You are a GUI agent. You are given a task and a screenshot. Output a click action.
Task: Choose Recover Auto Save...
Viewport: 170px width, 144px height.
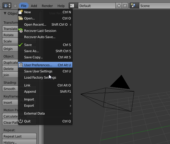pos(45,37)
